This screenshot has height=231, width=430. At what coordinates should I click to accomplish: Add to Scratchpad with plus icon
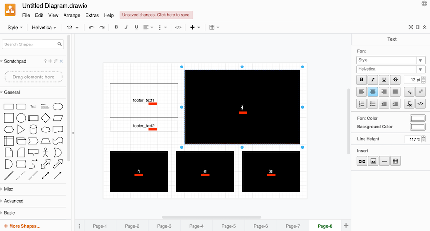[50, 61]
